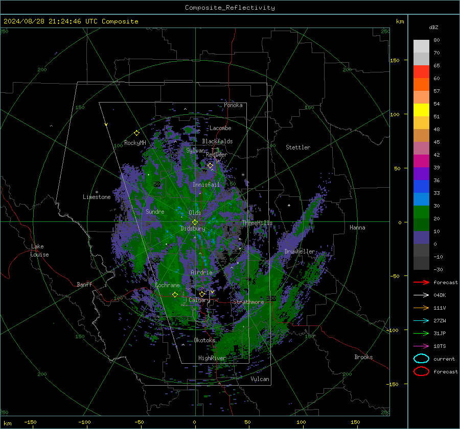This screenshot has width=460, height=429.
Task: Select the light orange 57-54 dBZ swatch
Action: click(x=421, y=97)
